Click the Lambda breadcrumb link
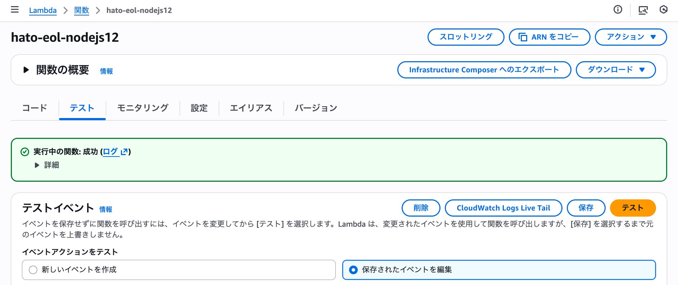 tap(43, 10)
